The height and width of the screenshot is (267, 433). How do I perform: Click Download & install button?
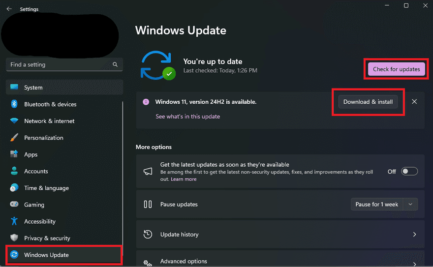(x=368, y=102)
